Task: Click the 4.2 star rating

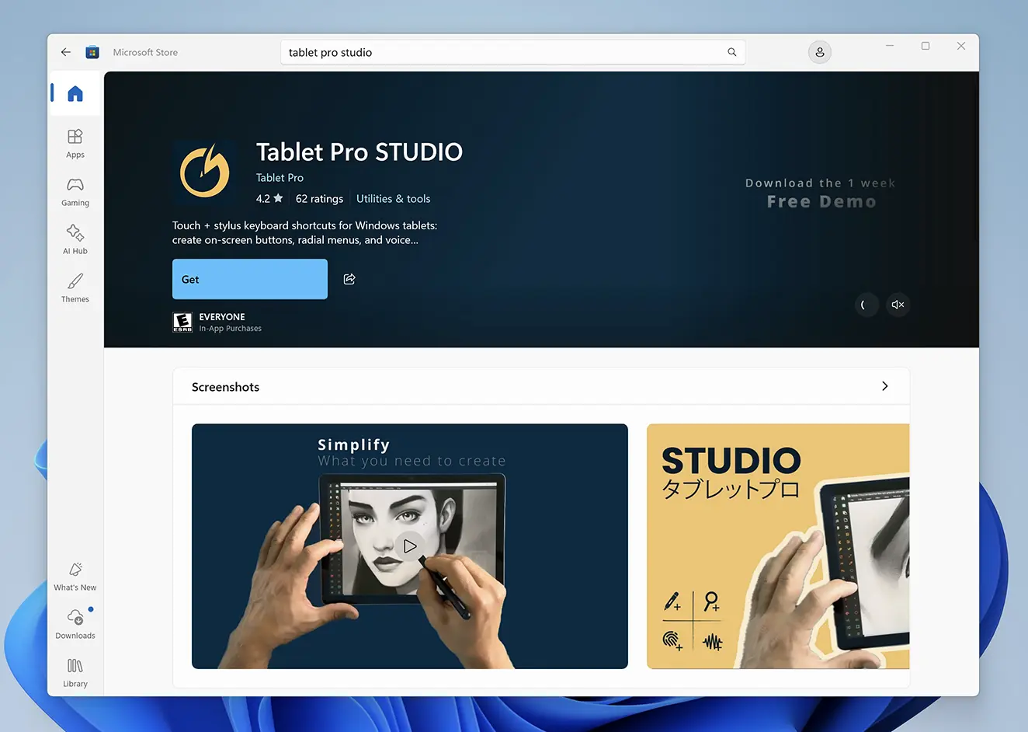Action: [269, 199]
